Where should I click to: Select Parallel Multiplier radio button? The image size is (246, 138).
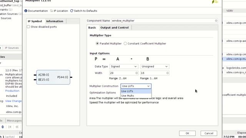(x=97, y=43)
